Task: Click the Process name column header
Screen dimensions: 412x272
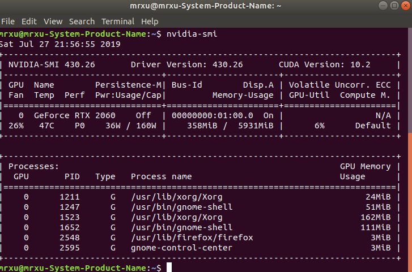Action: [x=162, y=176]
